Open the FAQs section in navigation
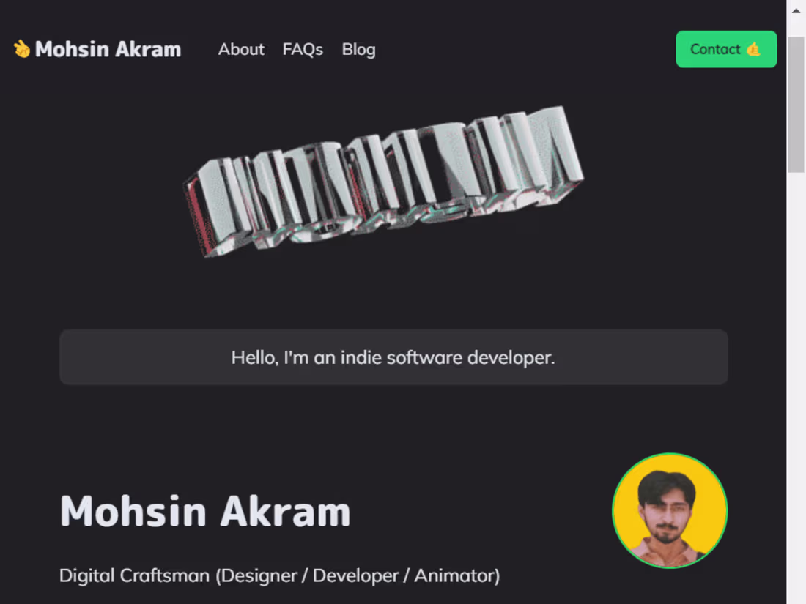This screenshot has width=806, height=604. (303, 49)
